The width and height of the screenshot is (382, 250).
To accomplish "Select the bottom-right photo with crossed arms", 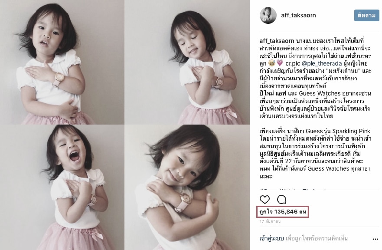I will click(x=187, y=187).
